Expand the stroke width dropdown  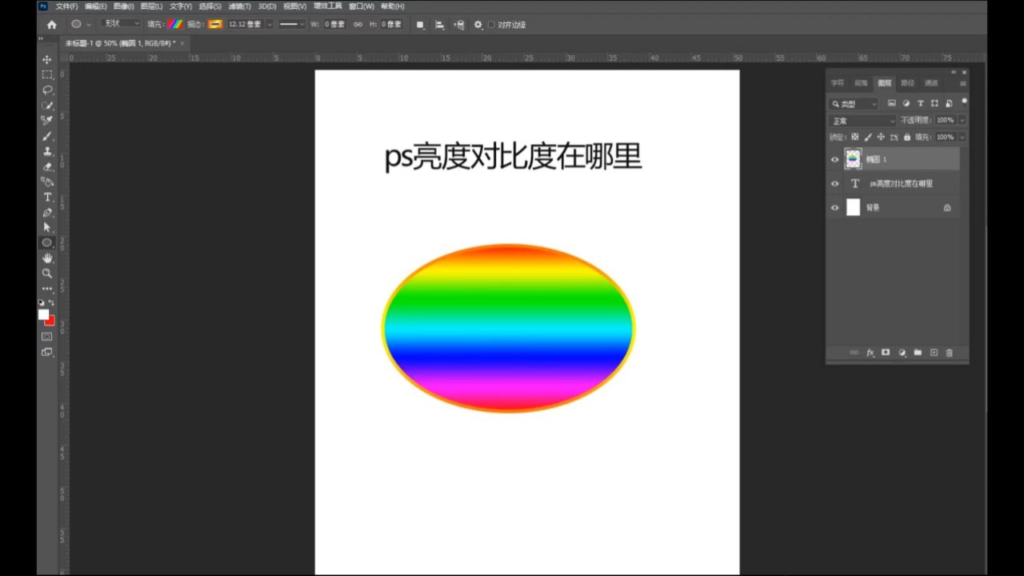pyautogui.click(x=269, y=24)
